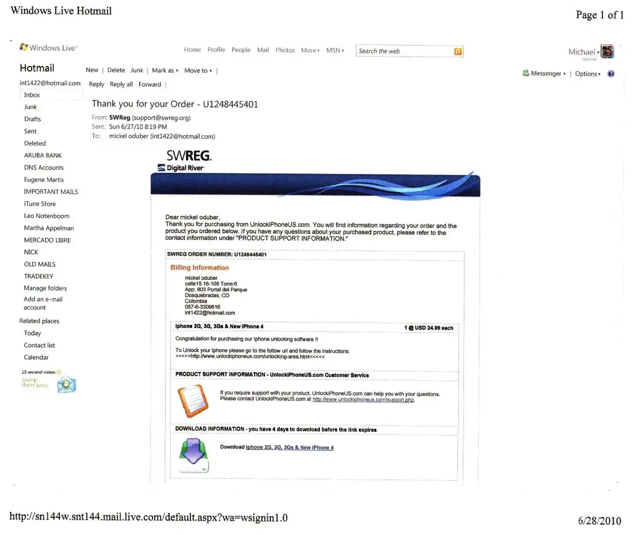Click the orange web search button icon
Image resolution: width=633 pixels, height=535 pixels.
[x=458, y=51]
